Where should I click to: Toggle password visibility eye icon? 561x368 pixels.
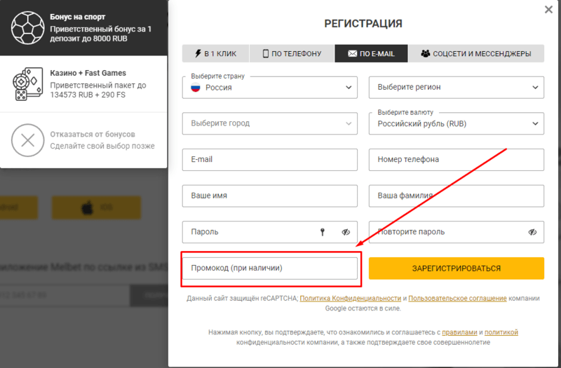(346, 232)
